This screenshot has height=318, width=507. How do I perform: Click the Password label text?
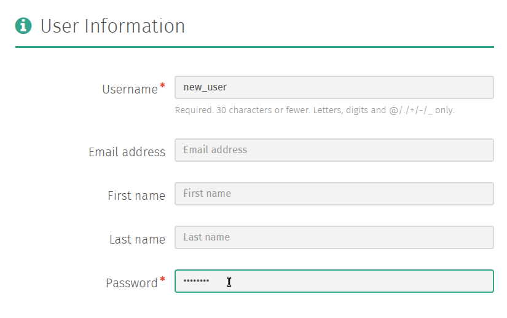coord(132,283)
